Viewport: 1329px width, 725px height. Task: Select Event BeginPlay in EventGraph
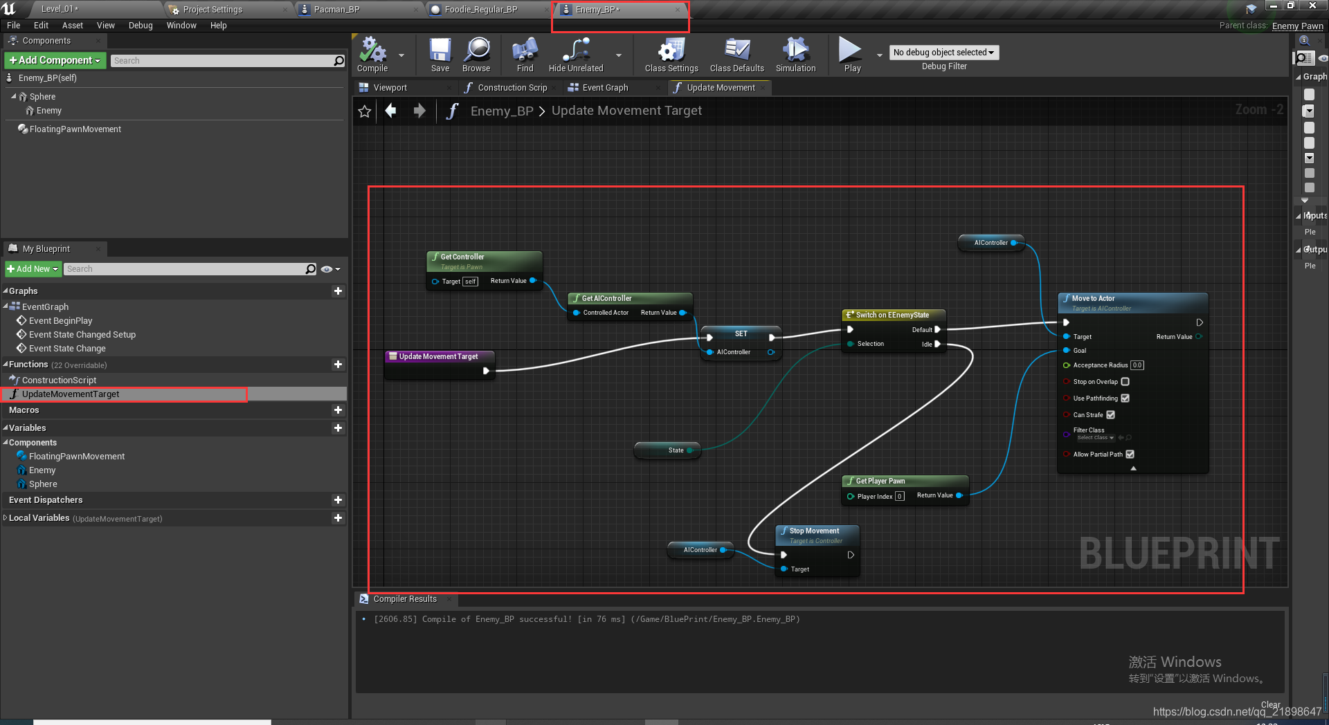pyautogui.click(x=60, y=321)
